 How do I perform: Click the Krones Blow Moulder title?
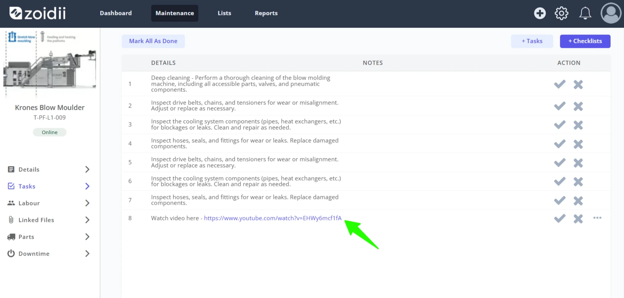(x=50, y=107)
